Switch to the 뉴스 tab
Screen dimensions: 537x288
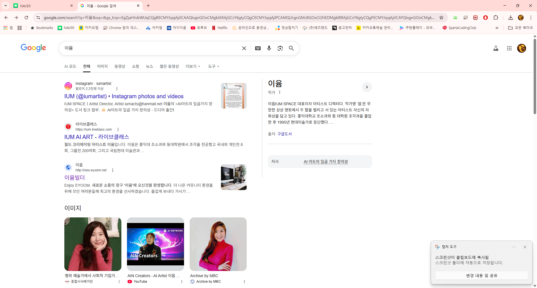click(x=150, y=66)
